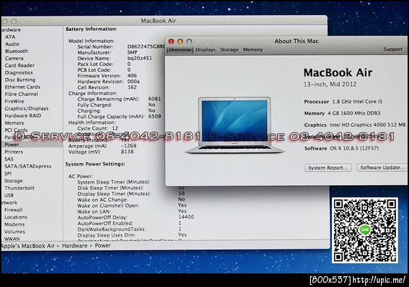Click the MacBook Air System Report title bar

click(x=158, y=21)
